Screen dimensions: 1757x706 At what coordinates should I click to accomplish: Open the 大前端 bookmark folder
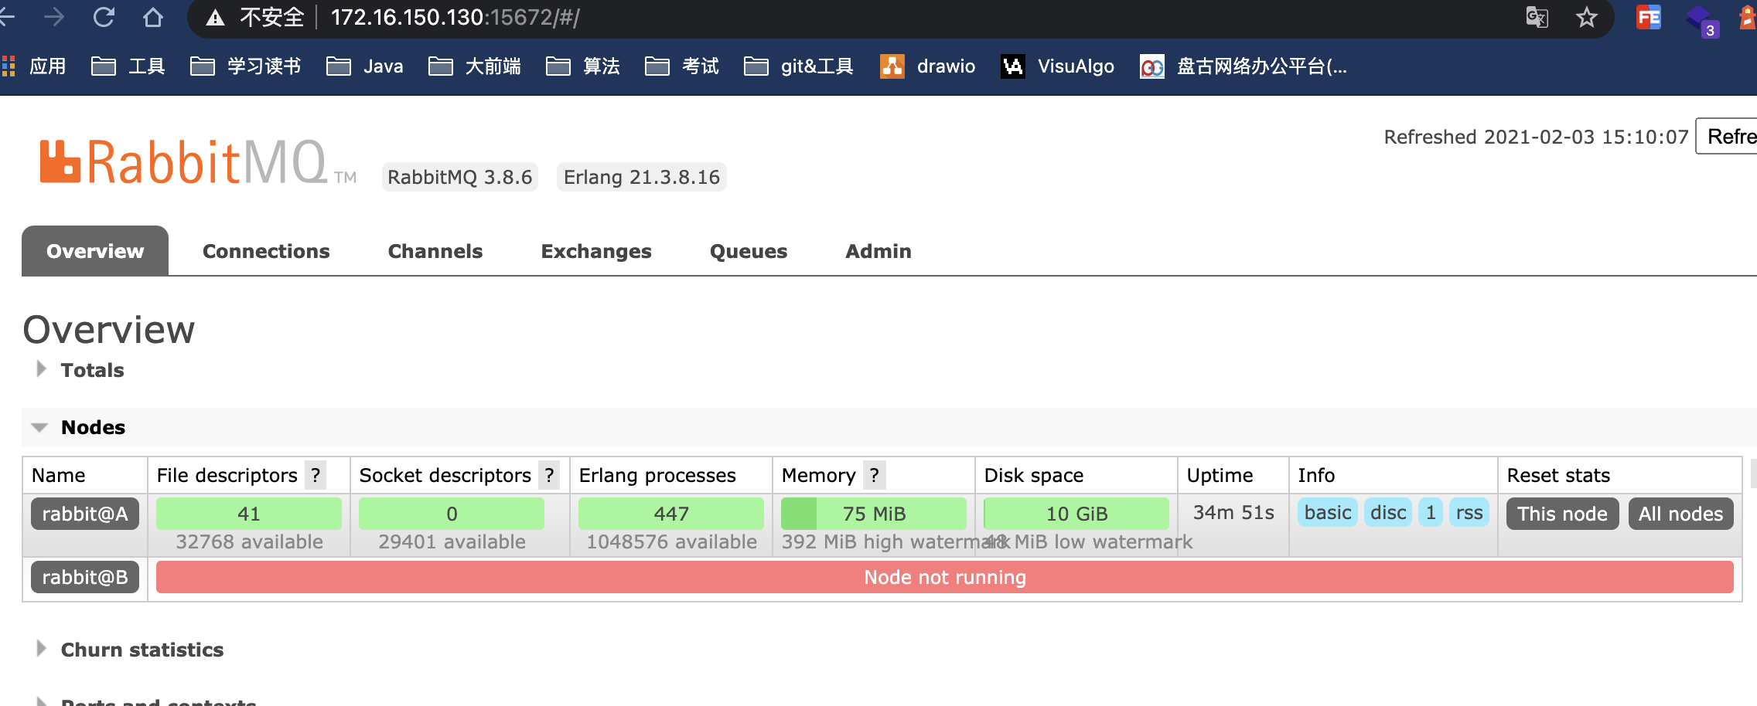(475, 66)
